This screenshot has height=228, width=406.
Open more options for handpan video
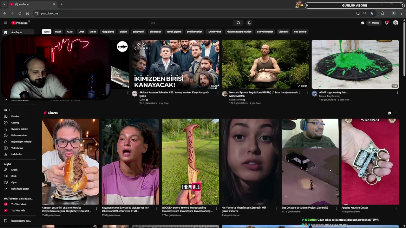coord(308,93)
